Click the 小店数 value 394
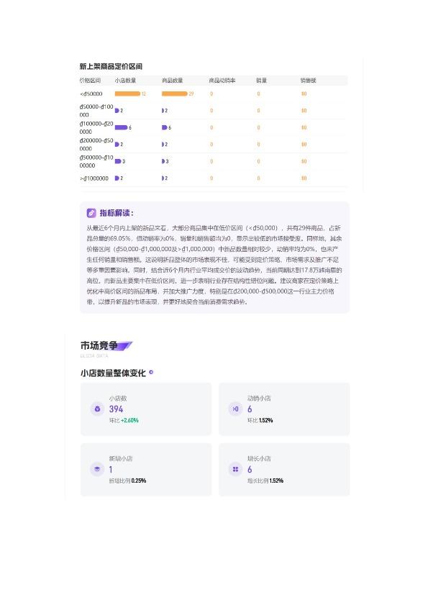This screenshot has width=428, height=605. tap(116, 409)
